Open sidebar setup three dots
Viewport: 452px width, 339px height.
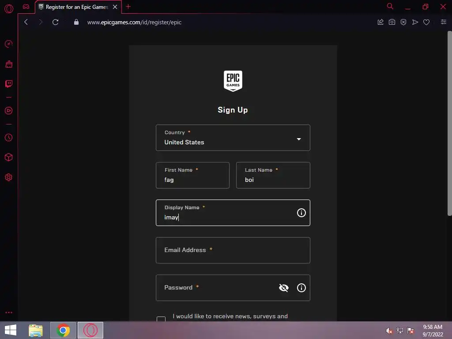[x=9, y=313]
